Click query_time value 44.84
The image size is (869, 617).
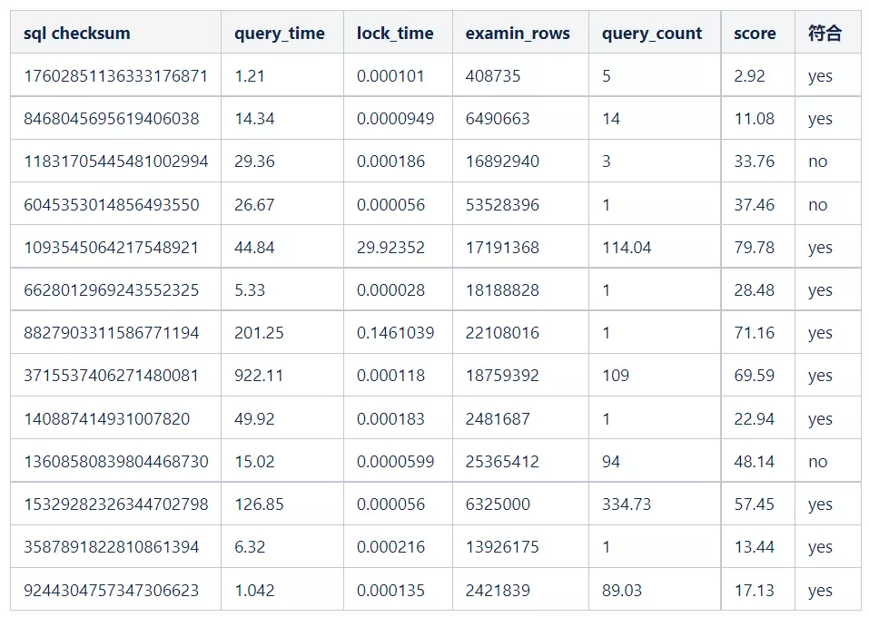254,247
